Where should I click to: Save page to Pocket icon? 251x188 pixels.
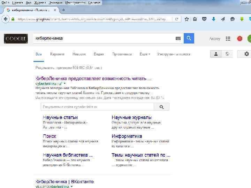[204, 19]
